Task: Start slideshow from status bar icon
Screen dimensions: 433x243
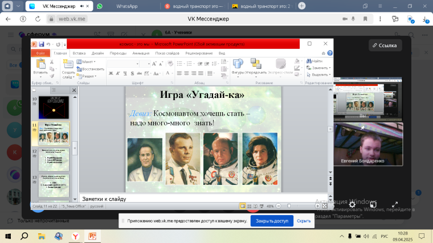Action: click(262, 206)
